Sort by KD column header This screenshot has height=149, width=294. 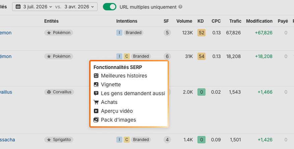(x=200, y=21)
